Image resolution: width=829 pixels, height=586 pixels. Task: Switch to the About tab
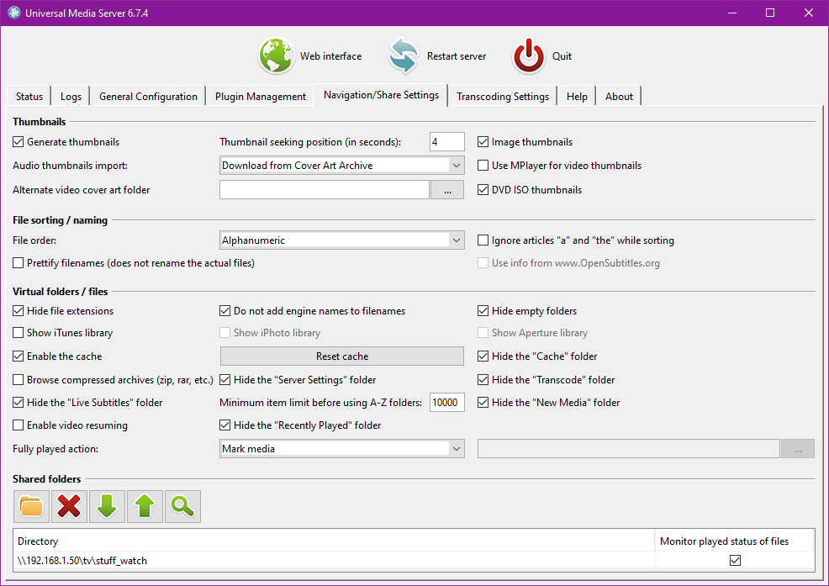point(619,96)
